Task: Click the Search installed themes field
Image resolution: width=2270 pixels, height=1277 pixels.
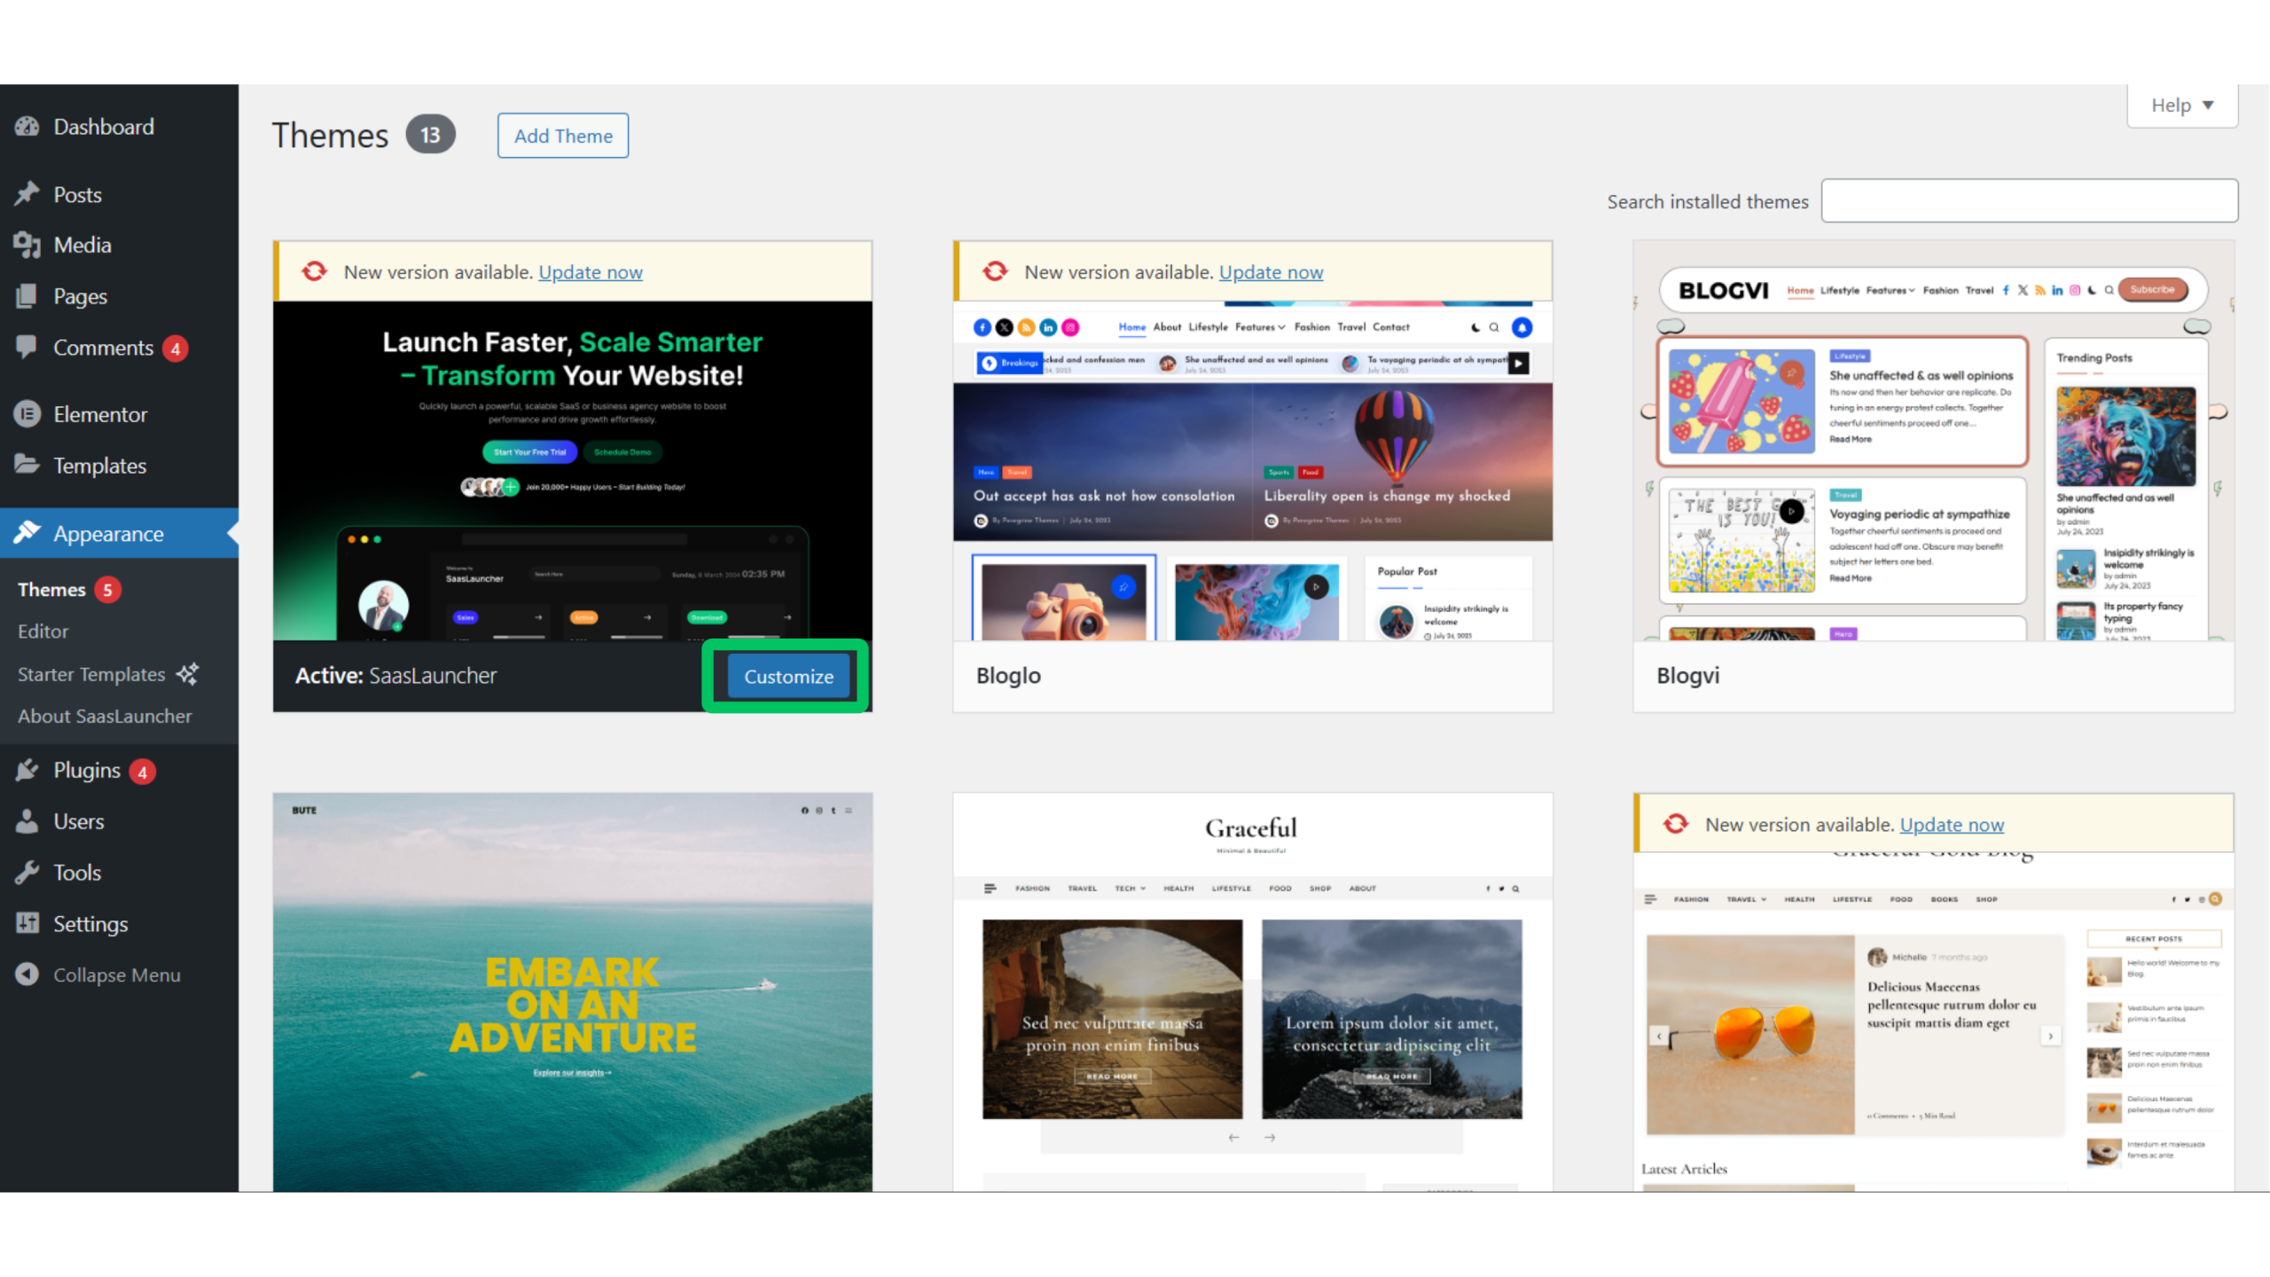Action: pos(2030,201)
